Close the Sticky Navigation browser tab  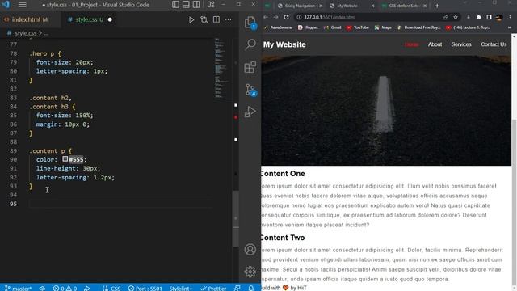(x=321, y=6)
